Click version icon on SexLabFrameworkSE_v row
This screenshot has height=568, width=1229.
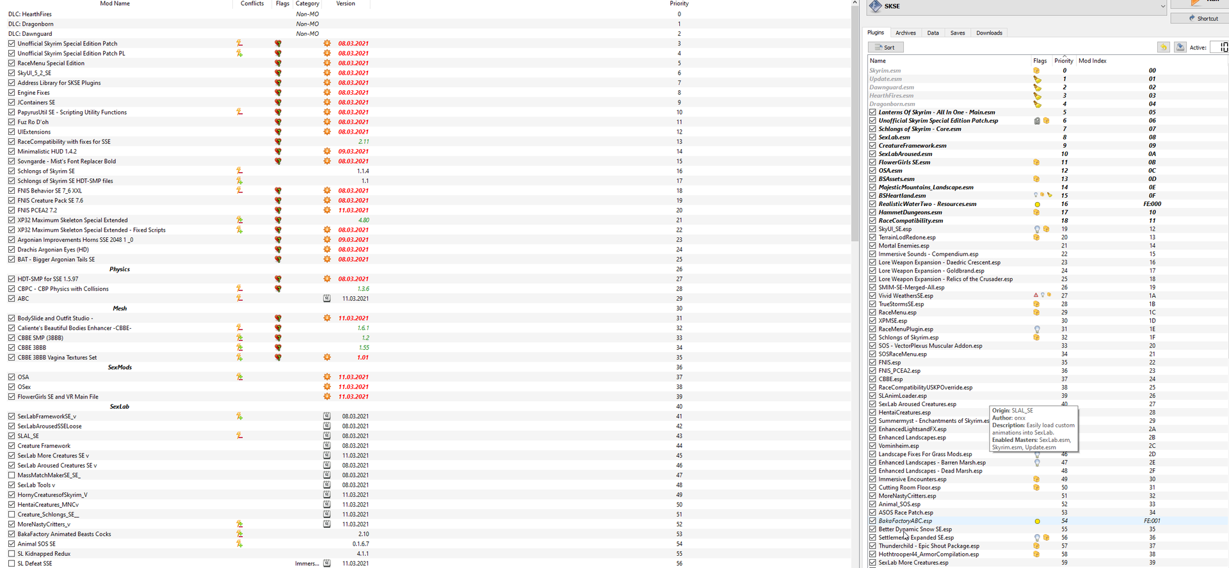[326, 416]
